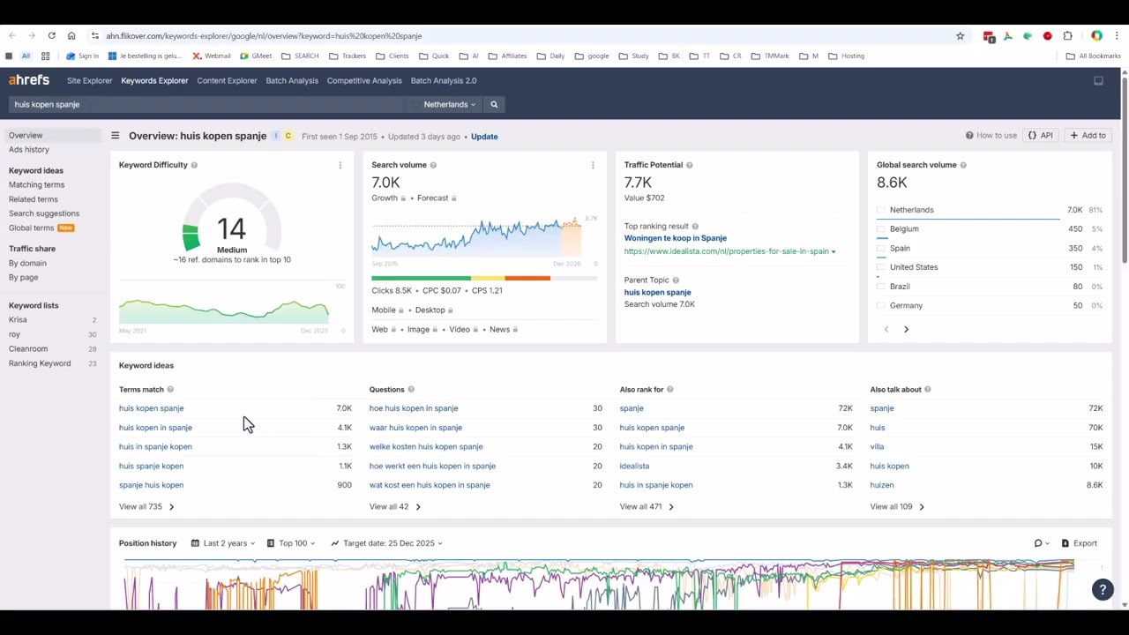
Task: Toggle the Netherlands country checkbox
Action: point(880,210)
